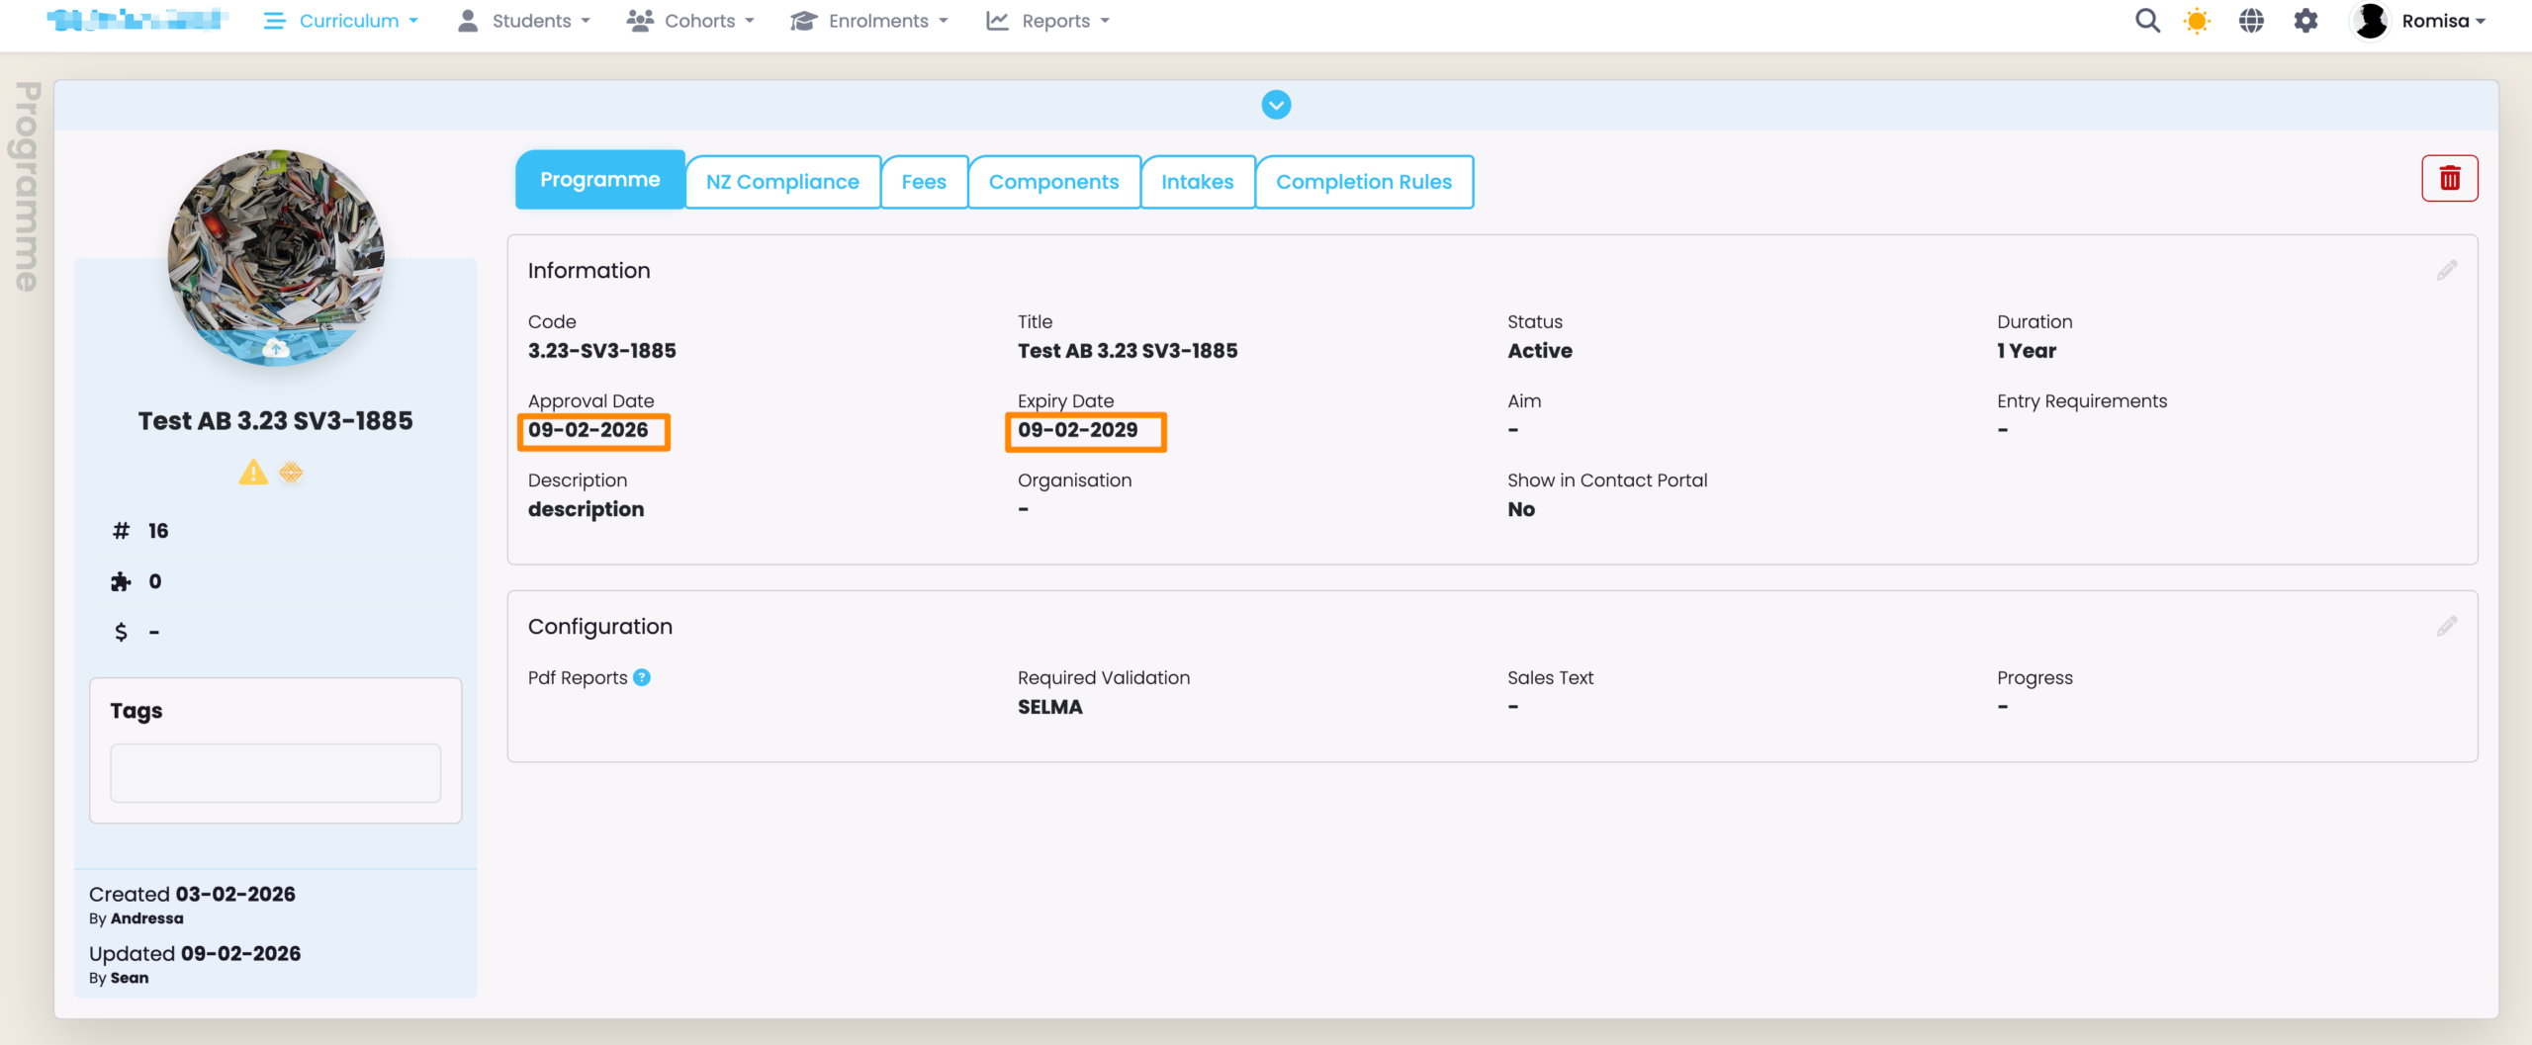Toggle light mode with the sun icon
The image size is (2532, 1045).
pos(2197,21)
